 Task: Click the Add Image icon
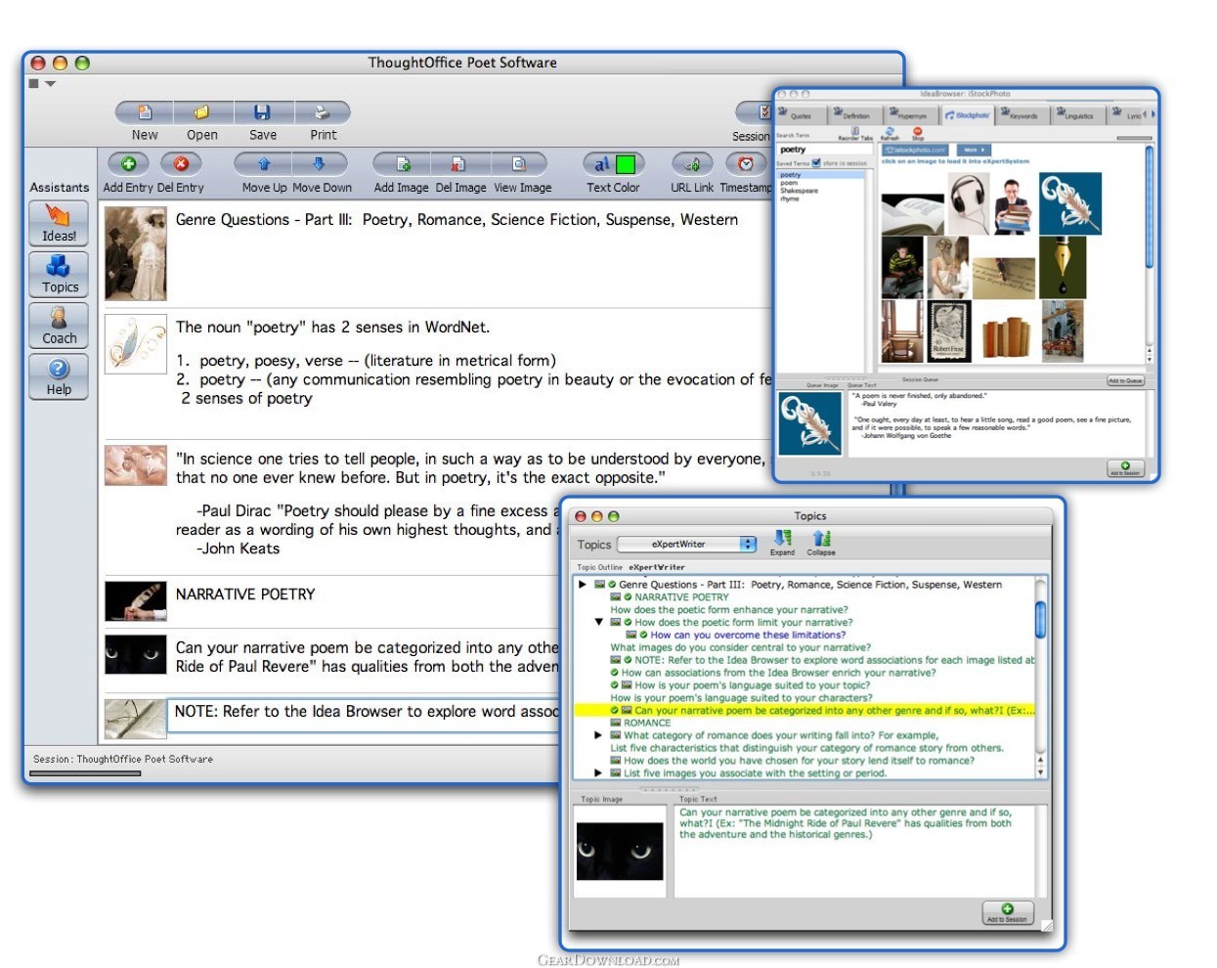403,164
